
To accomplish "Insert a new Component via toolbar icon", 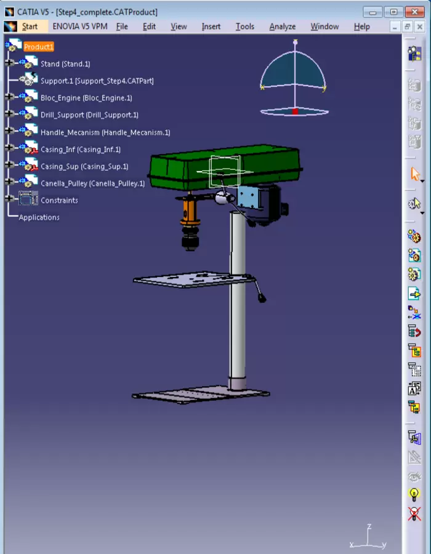I will point(414,236).
